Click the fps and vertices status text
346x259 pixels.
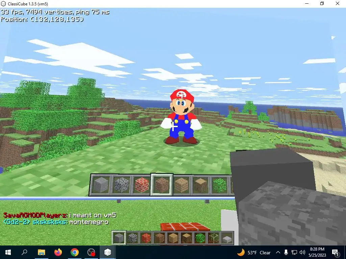pyautogui.click(x=55, y=12)
